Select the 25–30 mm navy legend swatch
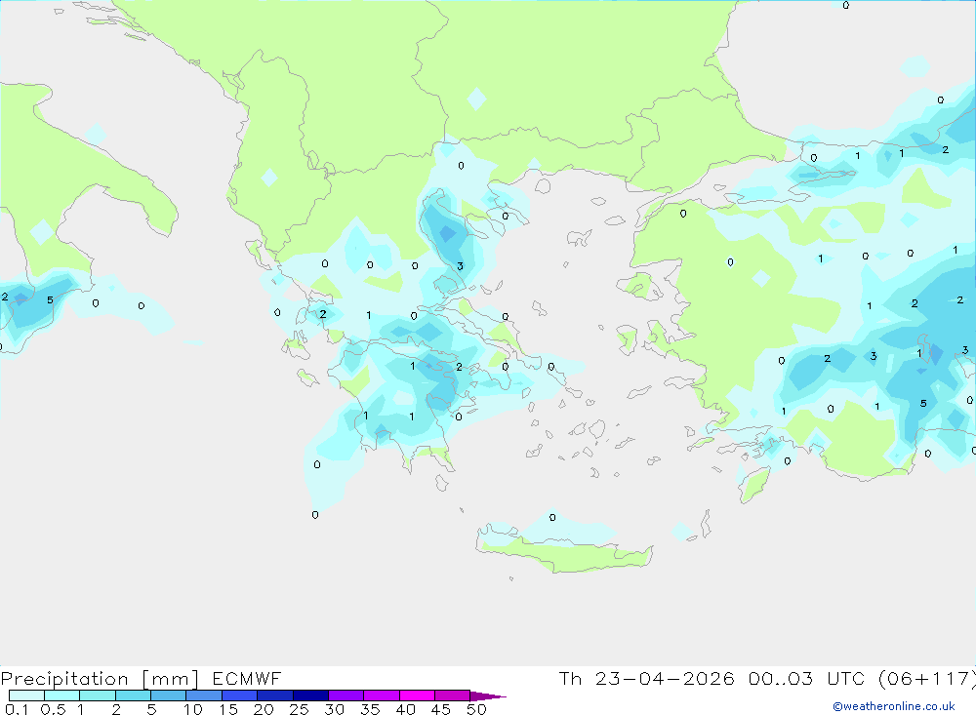Screen dimensions: 976x715 [310, 695]
